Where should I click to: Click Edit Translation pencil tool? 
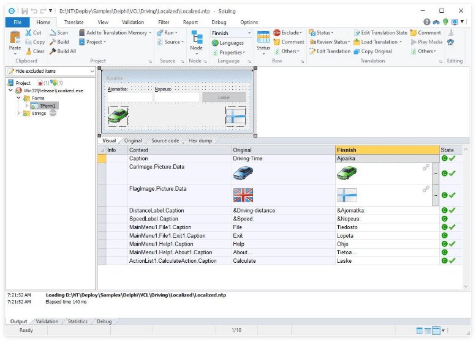(x=330, y=51)
